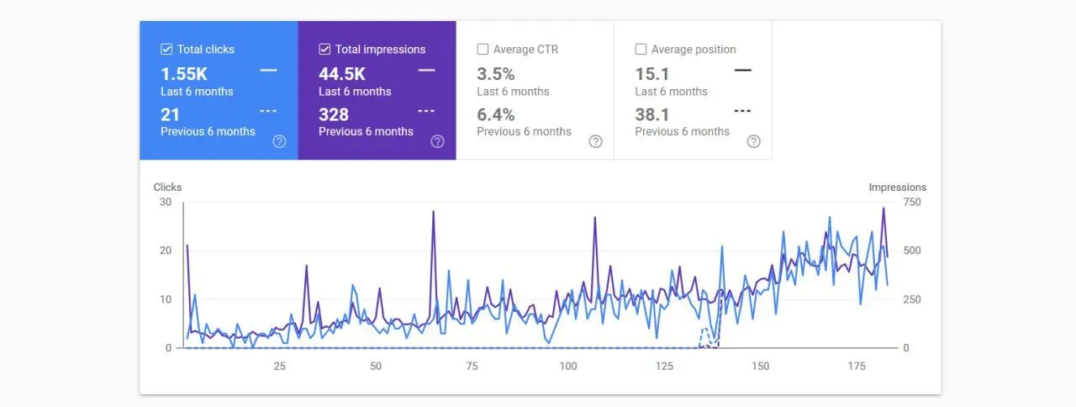The width and height of the screenshot is (1076, 407).
Task: Click the 30 clicks axis value
Action: pyautogui.click(x=166, y=202)
